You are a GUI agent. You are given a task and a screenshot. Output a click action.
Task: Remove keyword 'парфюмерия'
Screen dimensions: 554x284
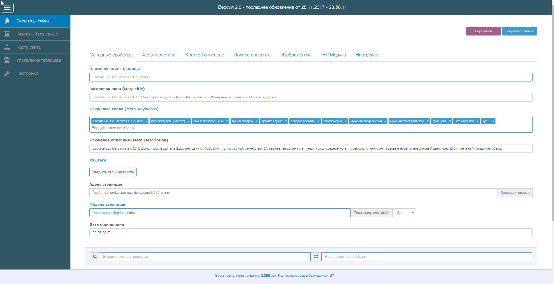[x=346, y=121]
